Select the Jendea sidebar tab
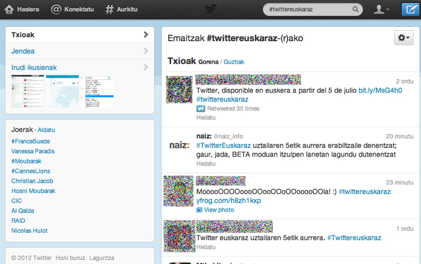 (x=80, y=51)
